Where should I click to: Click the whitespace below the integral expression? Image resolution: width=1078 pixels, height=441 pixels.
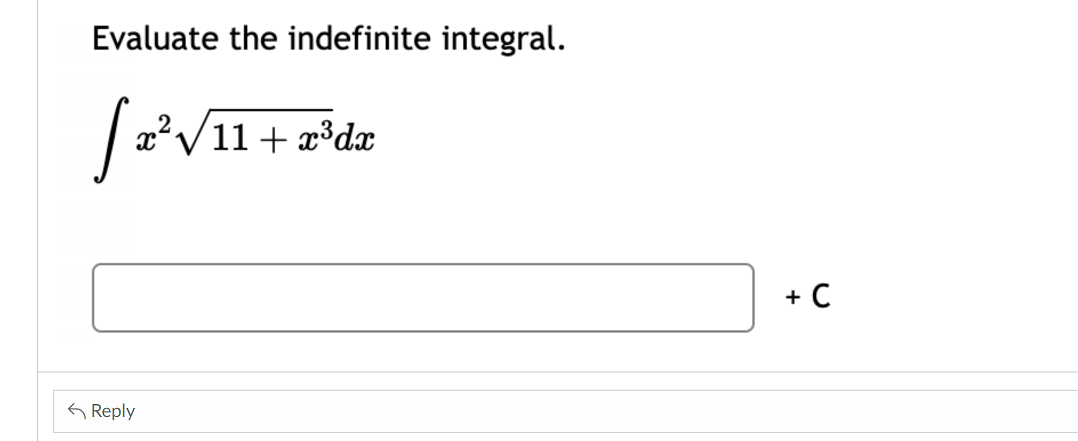[400, 222]
